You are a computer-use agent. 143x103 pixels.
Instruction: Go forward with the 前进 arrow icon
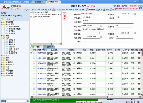[39, 9]
